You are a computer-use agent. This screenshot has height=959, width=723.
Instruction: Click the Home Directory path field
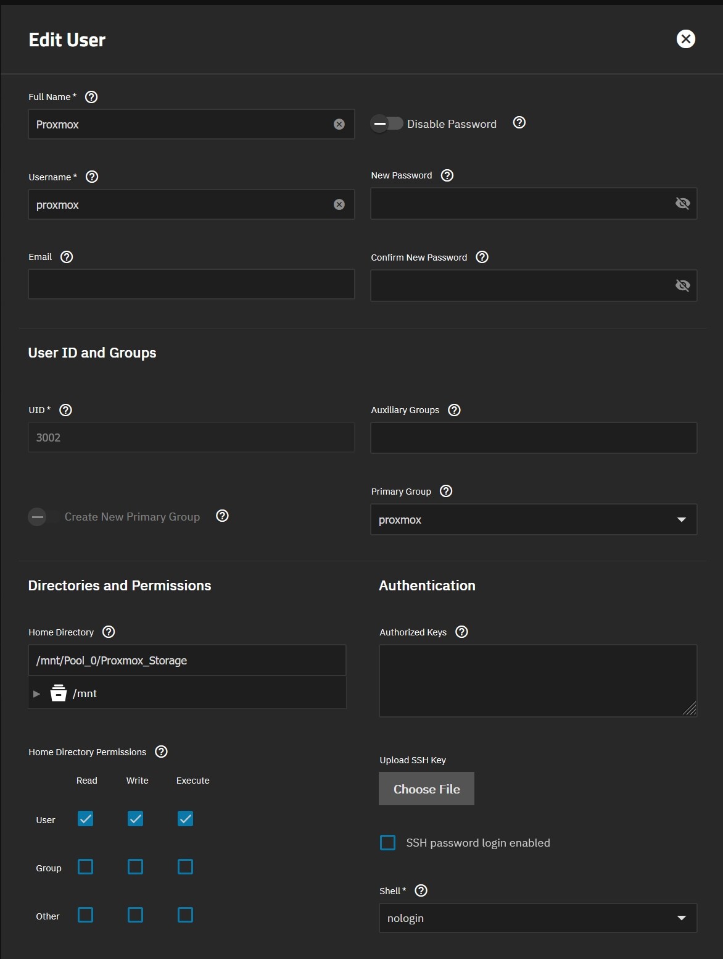pos(187,660)
